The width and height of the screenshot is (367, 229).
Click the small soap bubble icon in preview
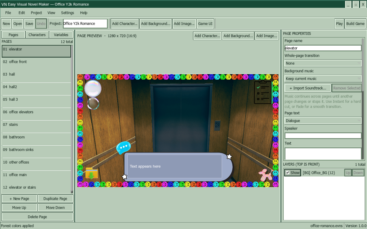pyautogui.click(x=93, y=103)
